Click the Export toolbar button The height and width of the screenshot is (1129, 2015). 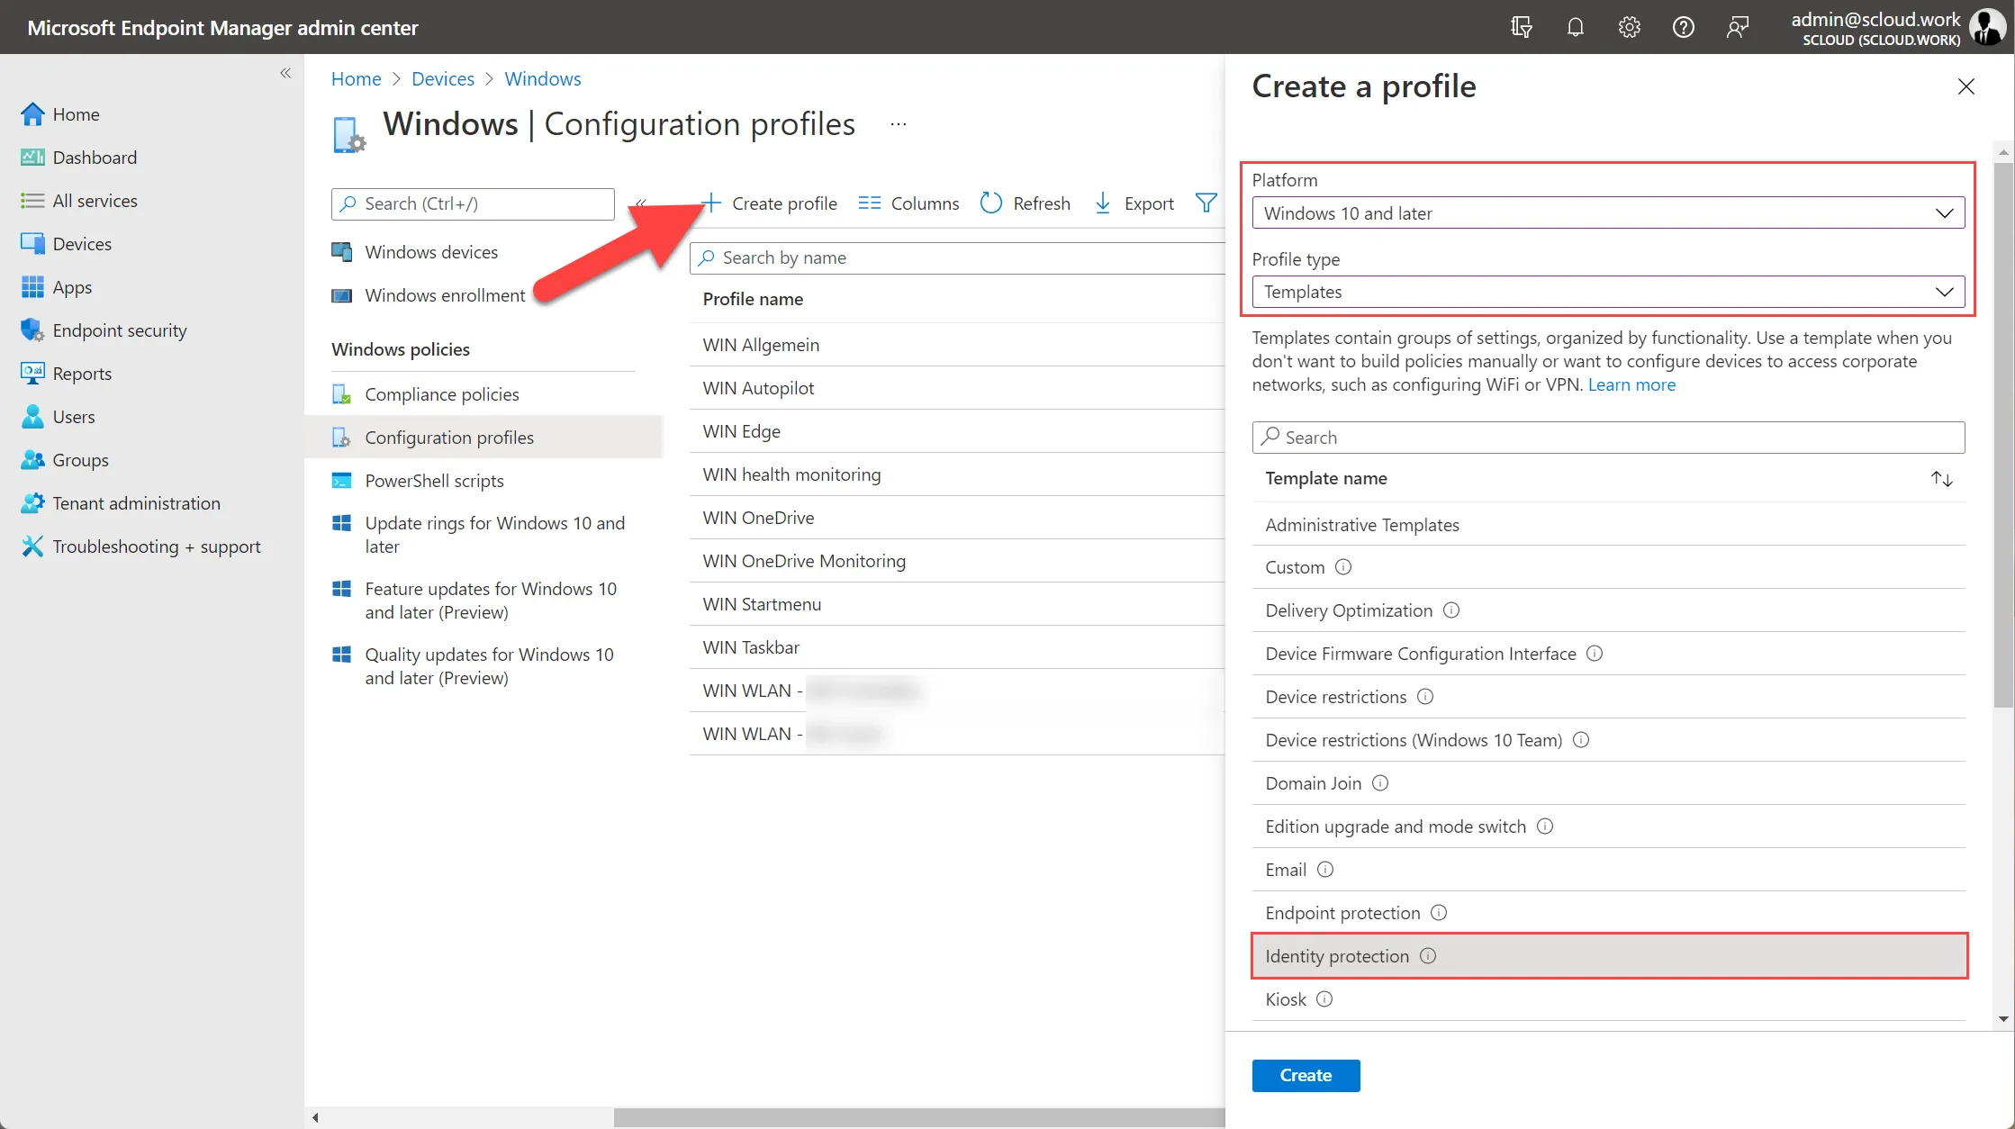(1134, 203)
